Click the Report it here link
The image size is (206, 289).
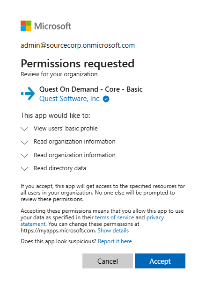click(115, 241)
